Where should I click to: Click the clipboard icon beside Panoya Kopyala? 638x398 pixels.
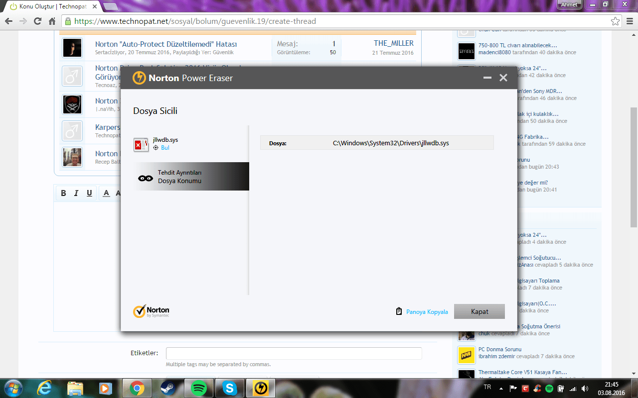coord(399,311)
